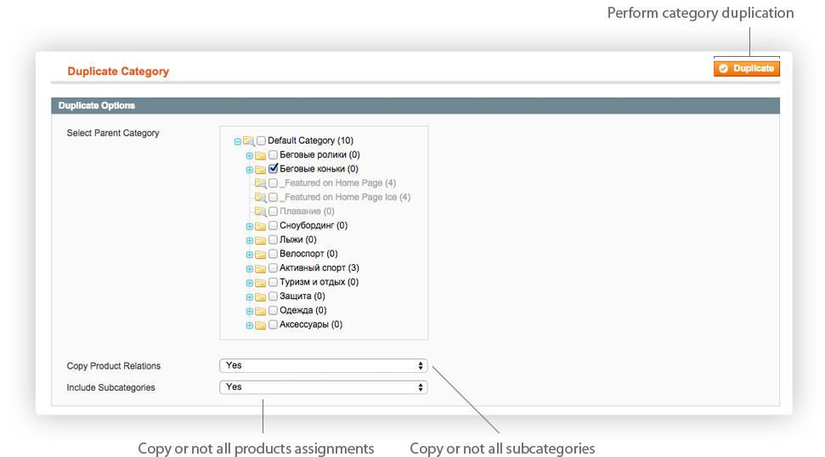The height and width of the screenshot is (457, 825).
Task: Click the Duplicate Options section header
Action: [x=415, y=105]
